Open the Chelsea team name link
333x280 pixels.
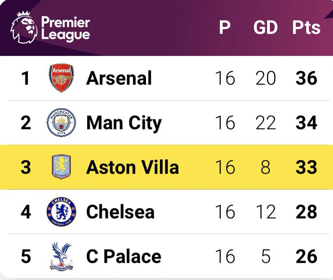[120, 212]
